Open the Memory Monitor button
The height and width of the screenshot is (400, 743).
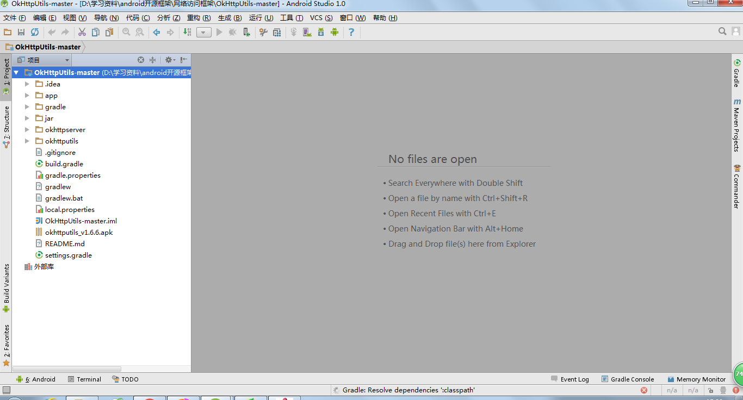[696, 379]
